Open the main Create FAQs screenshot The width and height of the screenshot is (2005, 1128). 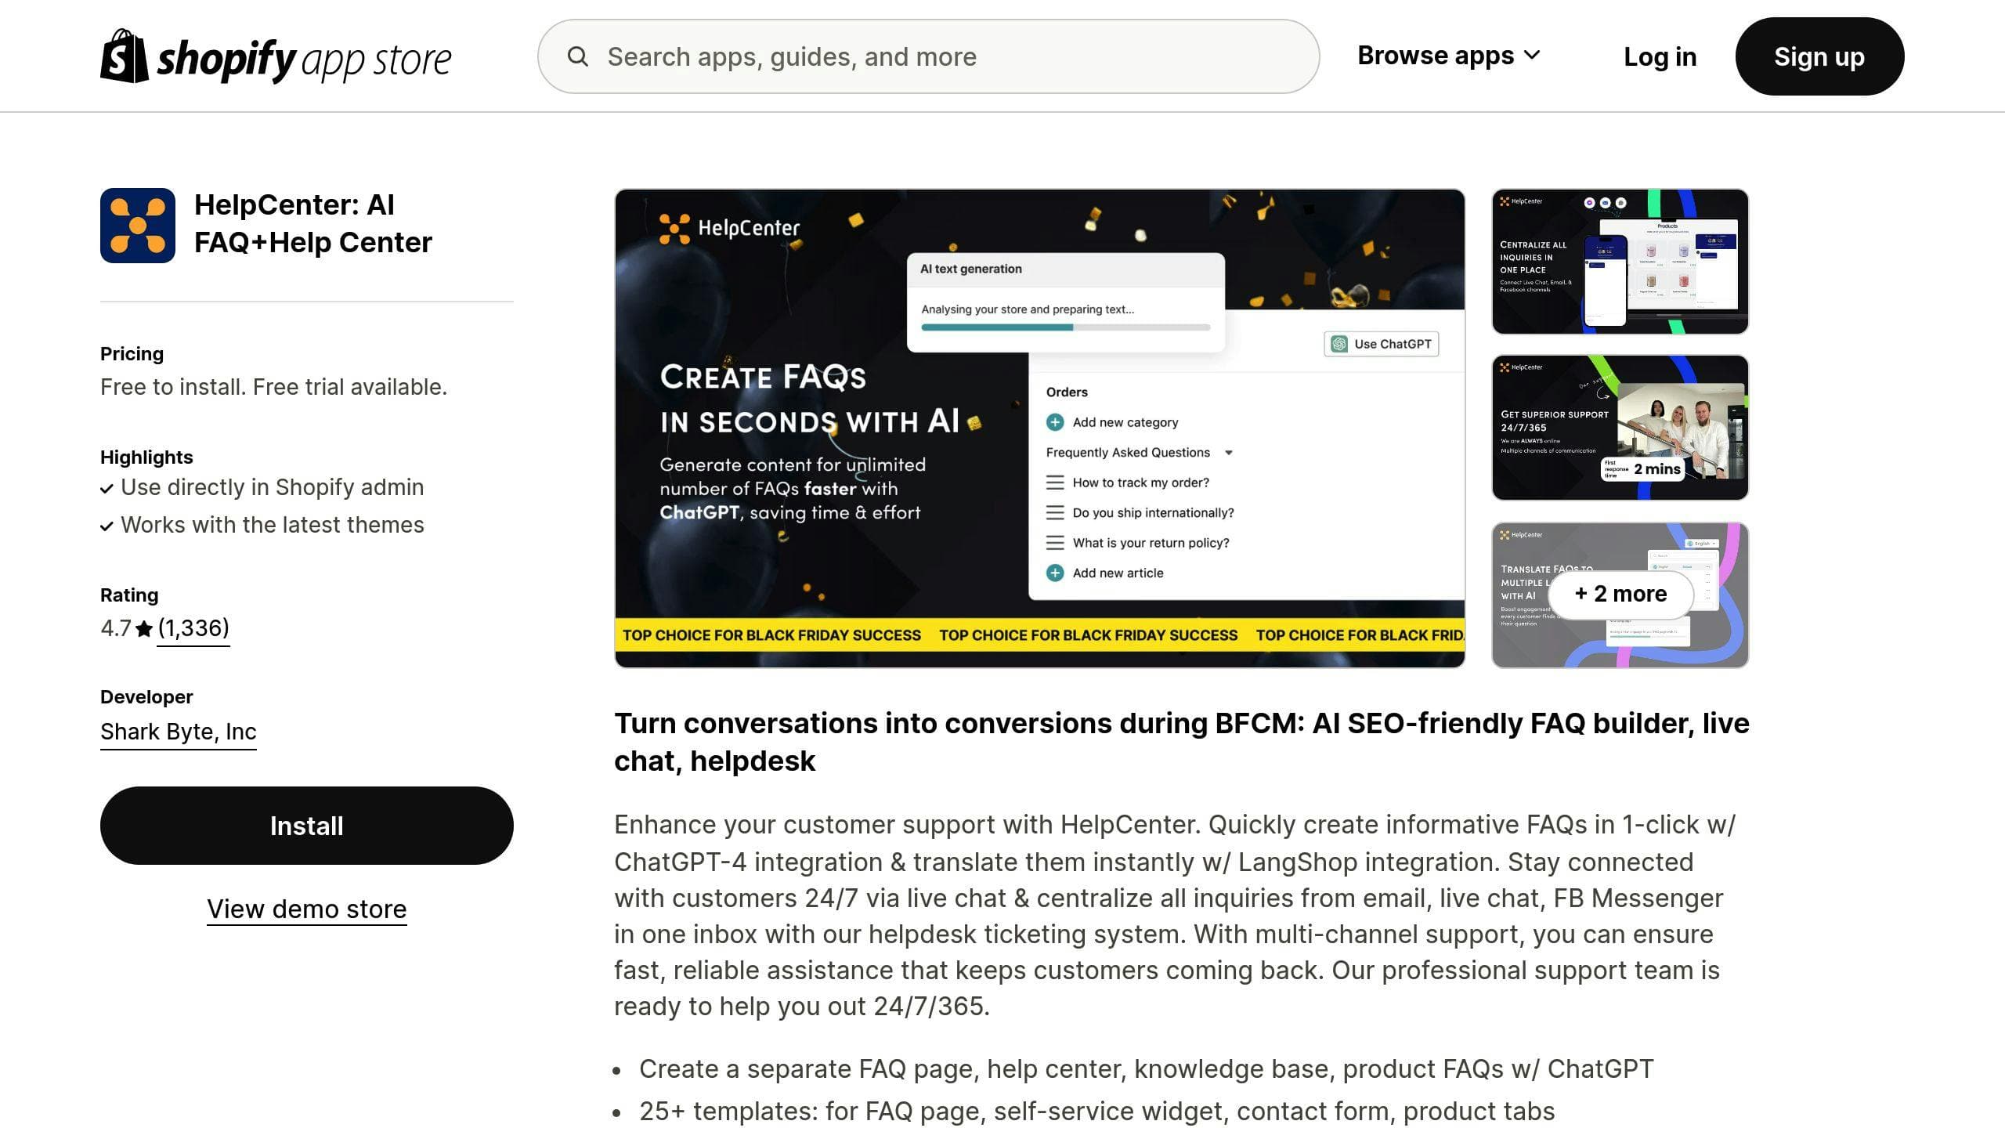1040,428
